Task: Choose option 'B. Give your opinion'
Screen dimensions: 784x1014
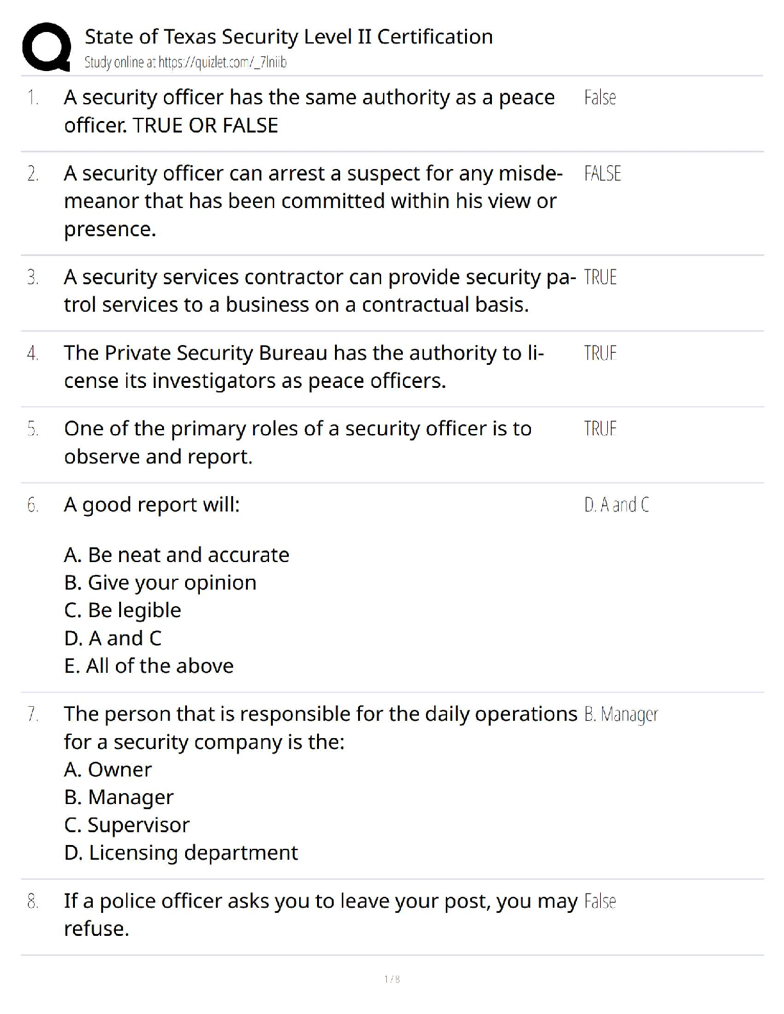Action: point(160,583)
